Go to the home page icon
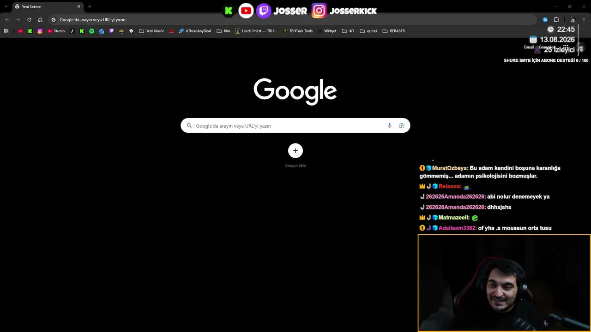This screenshot has width=591, height=332. tap(40, 20)
